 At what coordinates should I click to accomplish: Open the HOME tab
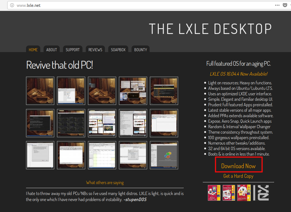pyautogui.click(x=33, y=50)
